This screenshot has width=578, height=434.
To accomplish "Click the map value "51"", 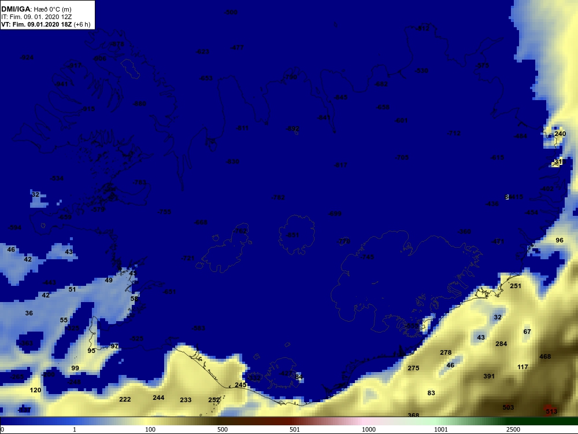I will tap(72, 289).
